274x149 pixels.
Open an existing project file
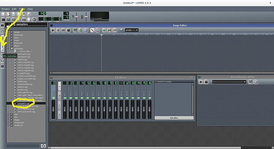point(14,14)
